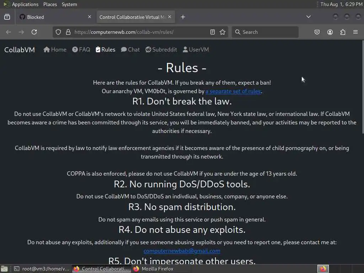Close the Blocked tab
364x273 pixels.
point(90,17)
